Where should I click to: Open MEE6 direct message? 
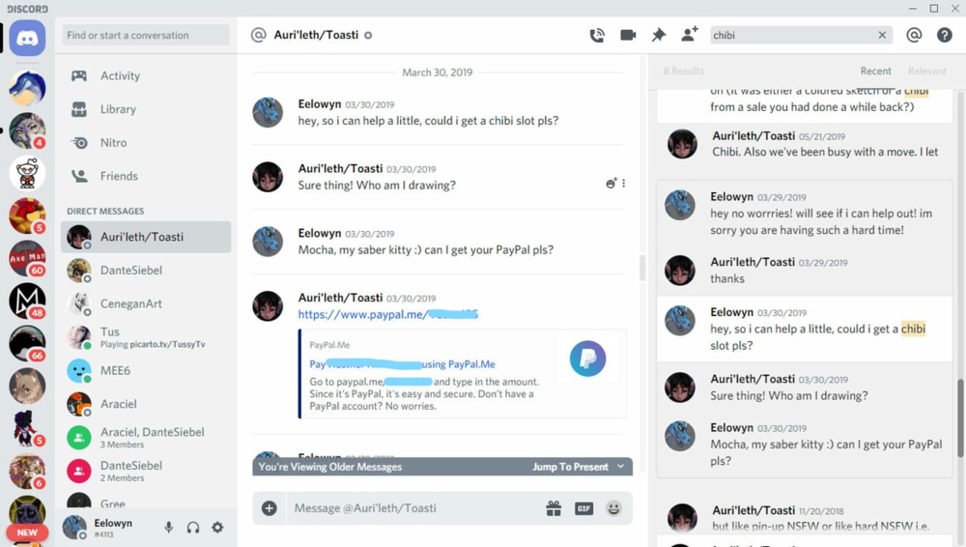tap(146, 371)
